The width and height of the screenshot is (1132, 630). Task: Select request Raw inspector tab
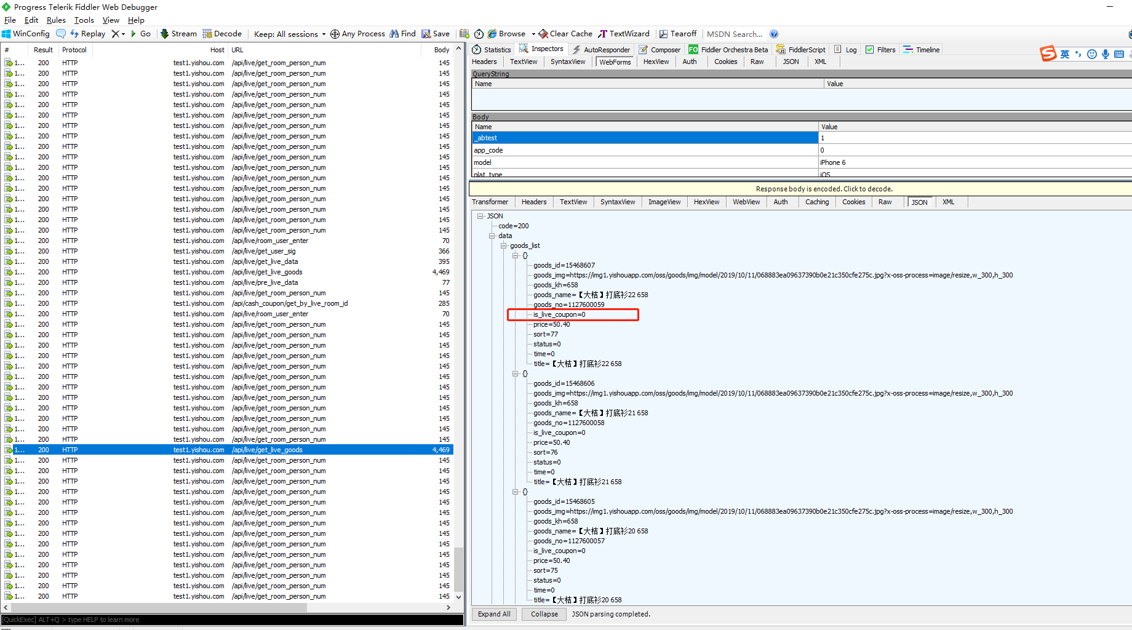pos(757,62)
